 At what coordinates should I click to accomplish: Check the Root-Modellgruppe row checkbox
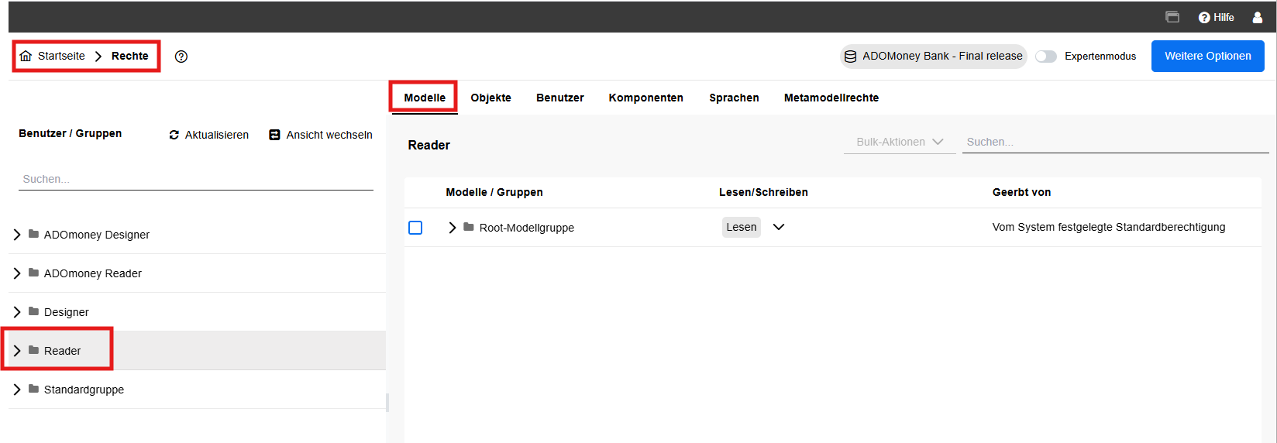(415, 228)
